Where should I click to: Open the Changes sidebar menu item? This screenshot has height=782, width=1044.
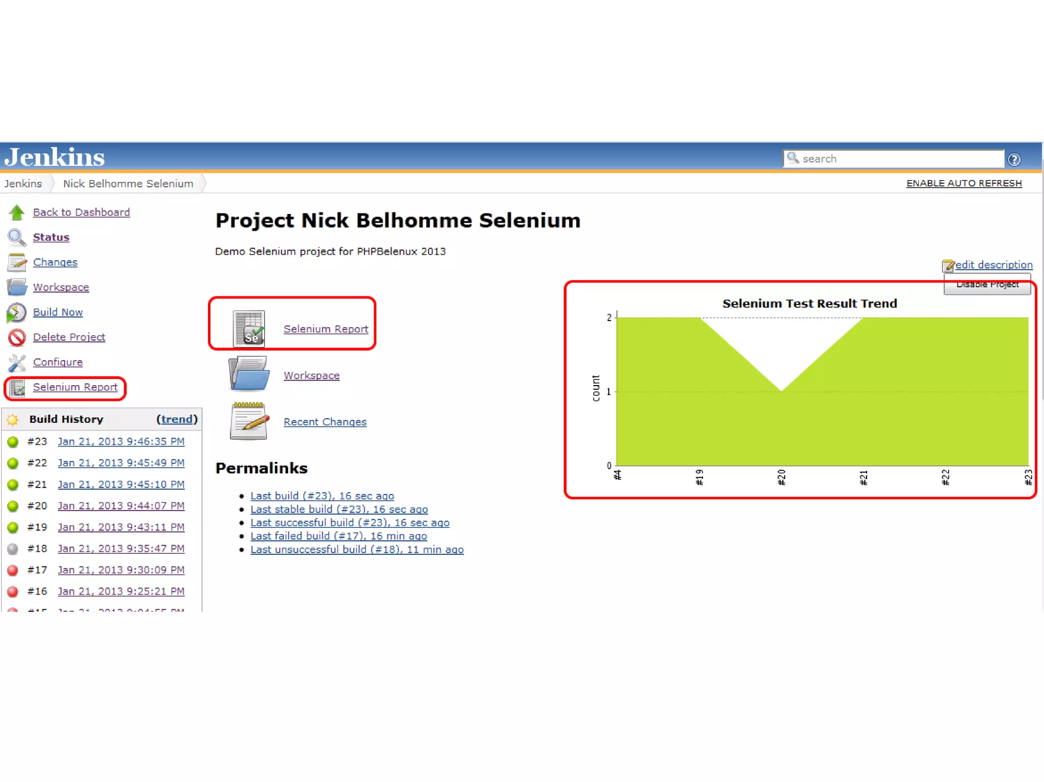(x=55, y=262)
